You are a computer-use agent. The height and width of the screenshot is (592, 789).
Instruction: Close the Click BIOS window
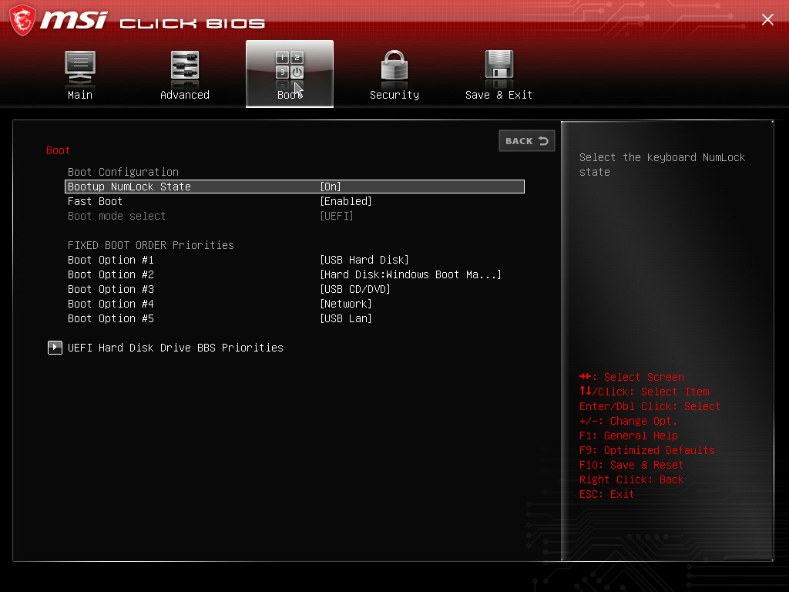tap(767, 19)
